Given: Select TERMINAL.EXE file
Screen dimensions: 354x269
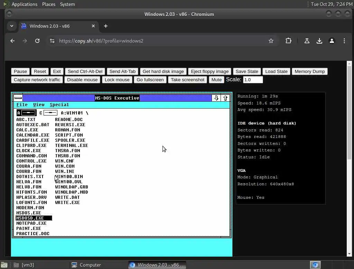Looking at the screenshot, I should (x=72, y=146).
